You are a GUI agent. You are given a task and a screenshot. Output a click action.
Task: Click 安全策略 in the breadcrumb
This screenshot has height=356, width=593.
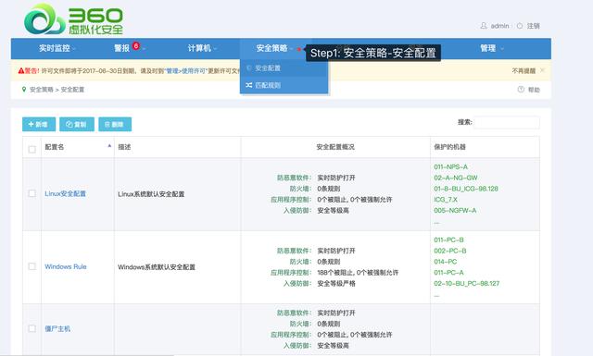[x=41, y=90]
